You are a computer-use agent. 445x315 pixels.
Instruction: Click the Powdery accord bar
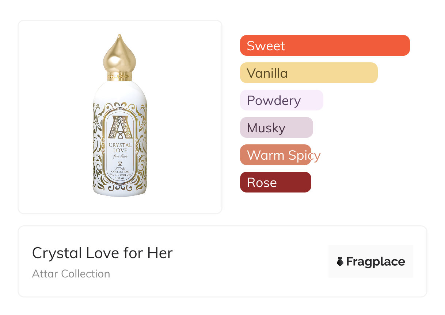281,100
